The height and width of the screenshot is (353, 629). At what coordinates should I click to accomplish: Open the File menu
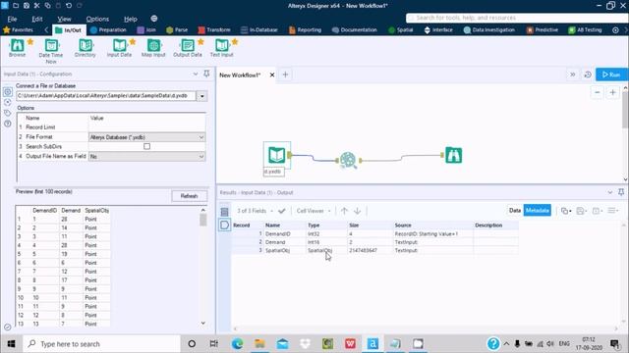[12, 19]
